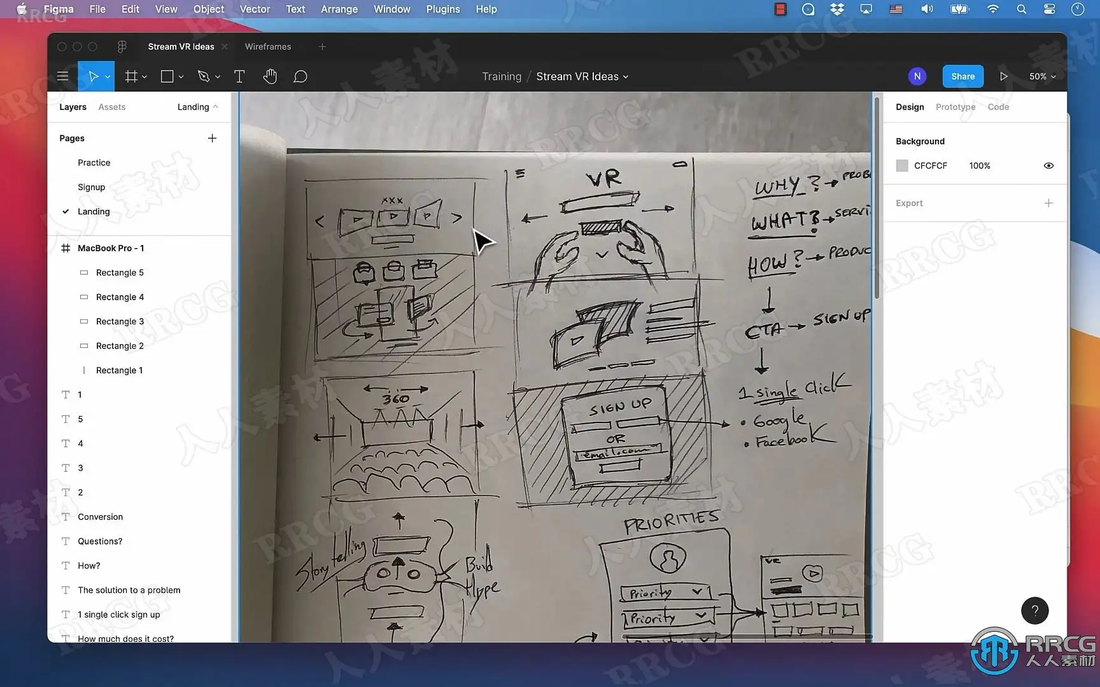
Task: Open Pen tool options dropdown arrow
Action: point(218,77)
